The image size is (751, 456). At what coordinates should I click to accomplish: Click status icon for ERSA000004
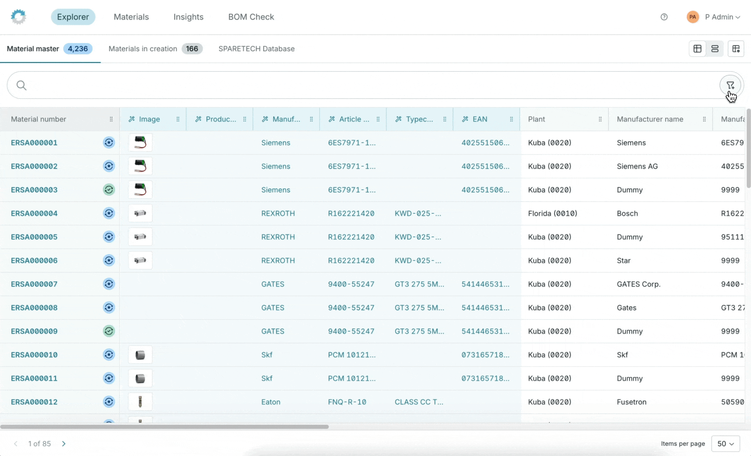tap(109, 214)
